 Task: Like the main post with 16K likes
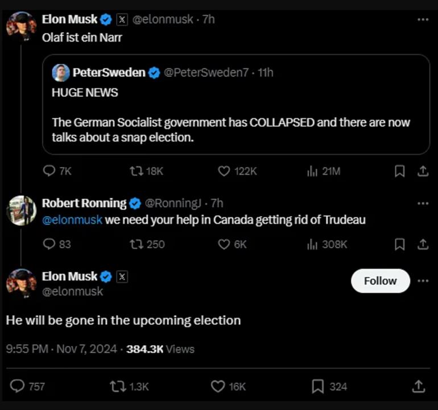coord(218,386)
